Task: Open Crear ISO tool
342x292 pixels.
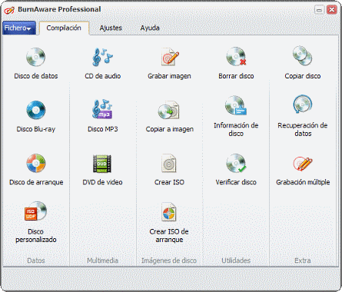Action: point(169,170)
